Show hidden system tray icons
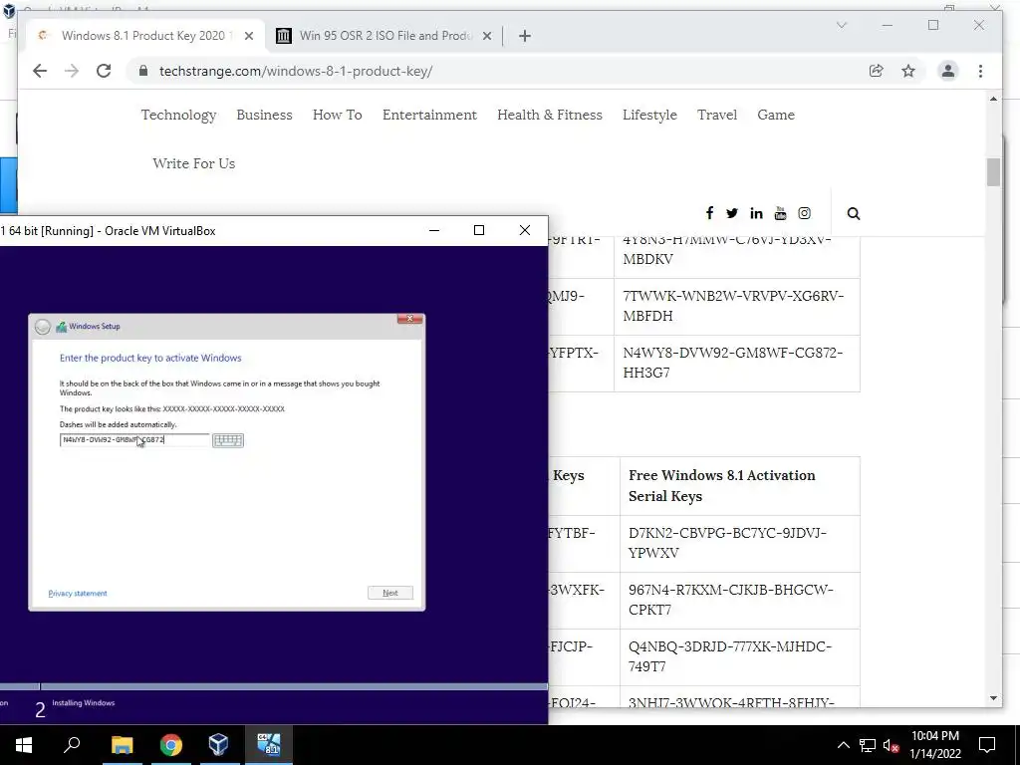1020x765 pixels. [843, 745]
